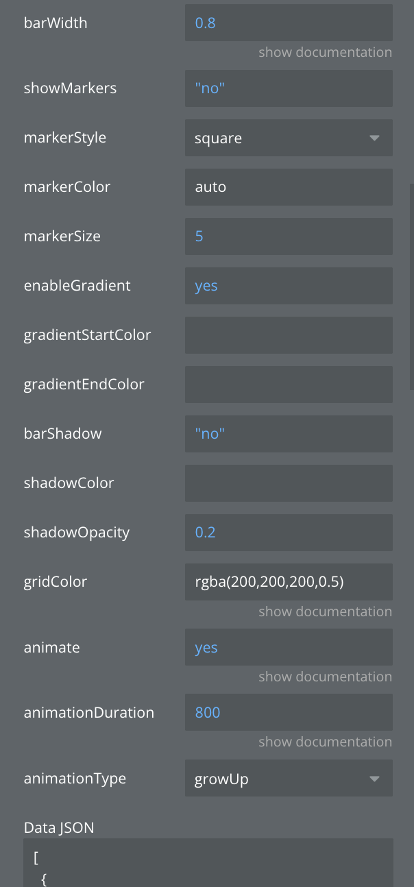Edit the showMarkers field

pos(288,88)
